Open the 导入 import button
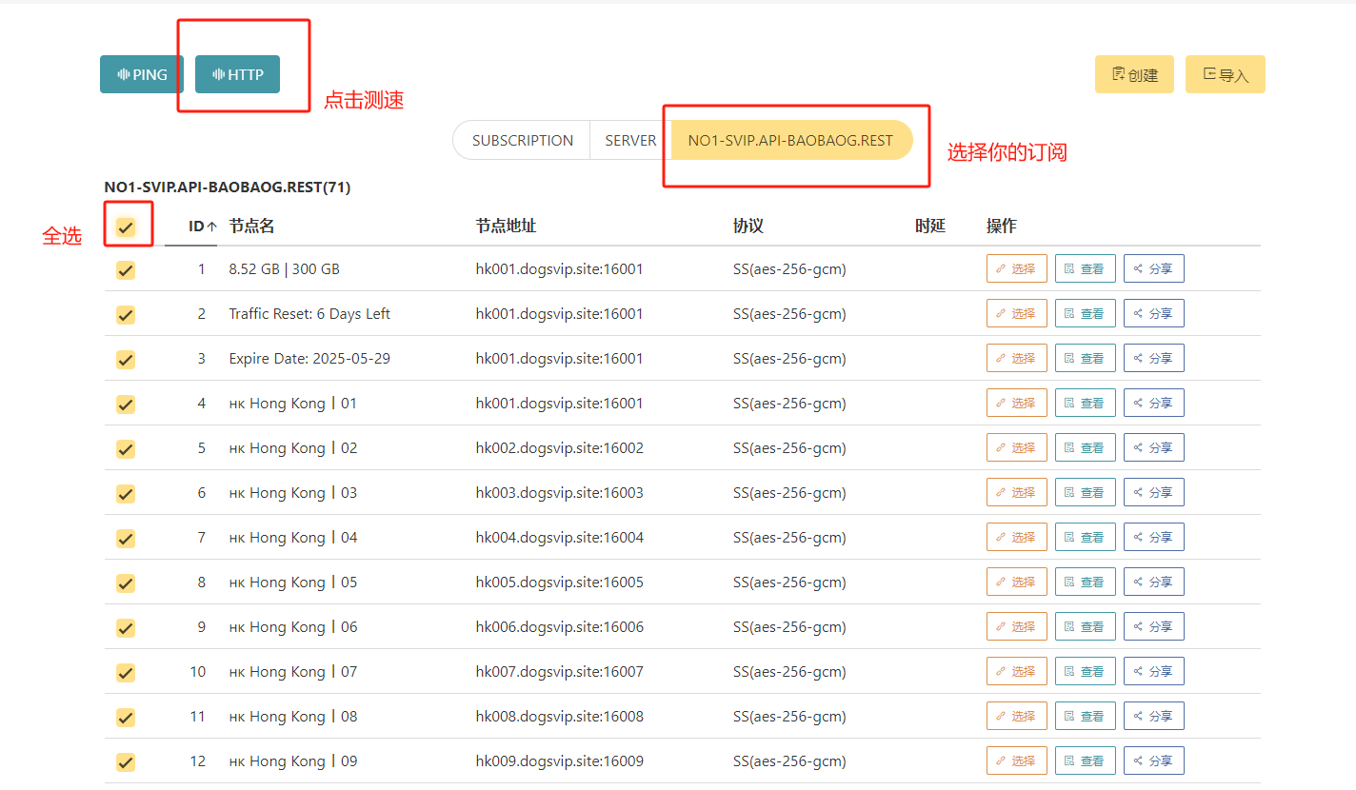 point(1225,74)
